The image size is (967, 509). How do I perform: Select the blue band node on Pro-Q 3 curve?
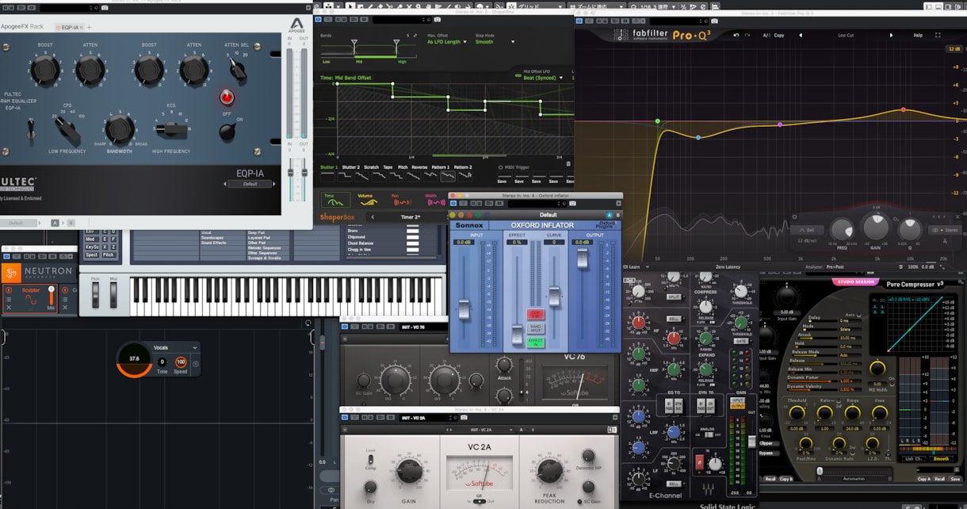point(698,137)
